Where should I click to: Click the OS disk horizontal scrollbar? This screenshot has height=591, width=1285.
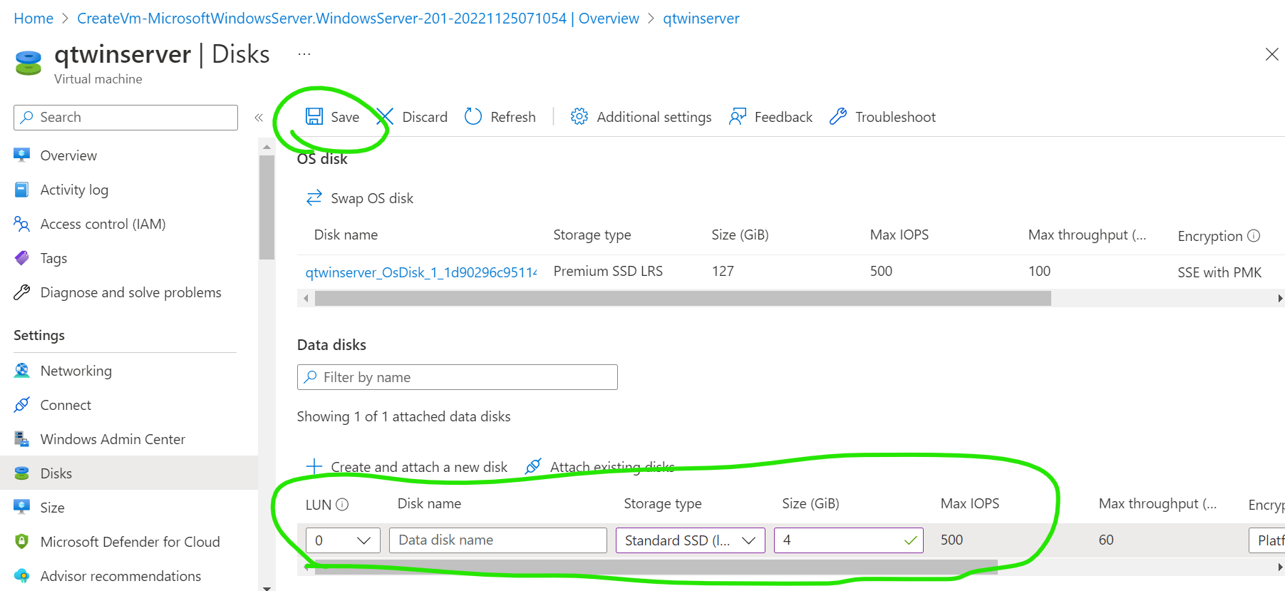[x=683, y=298]
